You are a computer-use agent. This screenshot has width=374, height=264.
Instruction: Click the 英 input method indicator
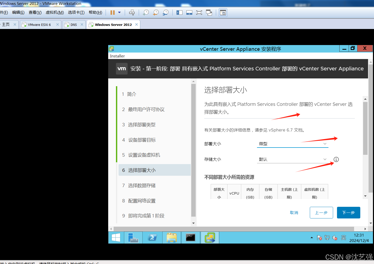coord(343,238)
